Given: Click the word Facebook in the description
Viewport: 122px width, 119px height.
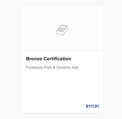Looking at the screenshot, I should [x=35, y=67].
